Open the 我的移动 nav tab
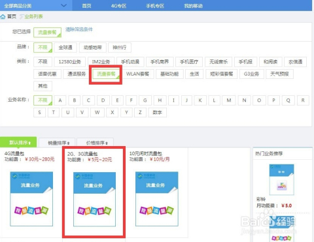This screenshot has height=242, width=314. click(x=193, y=6)
